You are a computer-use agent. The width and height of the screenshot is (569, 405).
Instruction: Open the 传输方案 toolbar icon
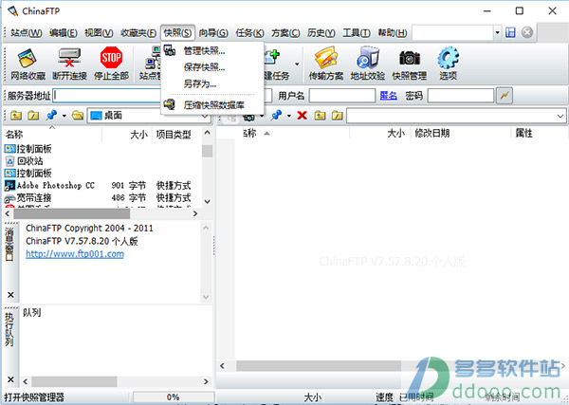(x=325, y=64)
